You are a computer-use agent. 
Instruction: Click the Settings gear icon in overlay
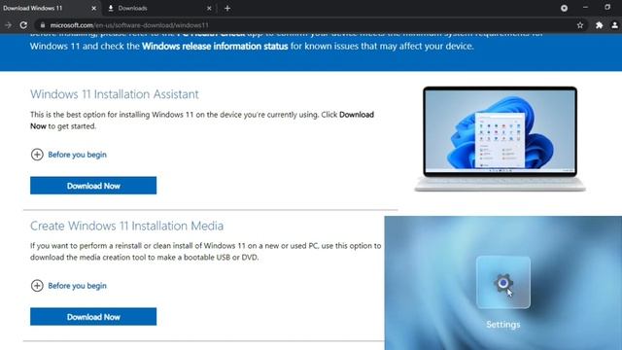click(503, 283)
